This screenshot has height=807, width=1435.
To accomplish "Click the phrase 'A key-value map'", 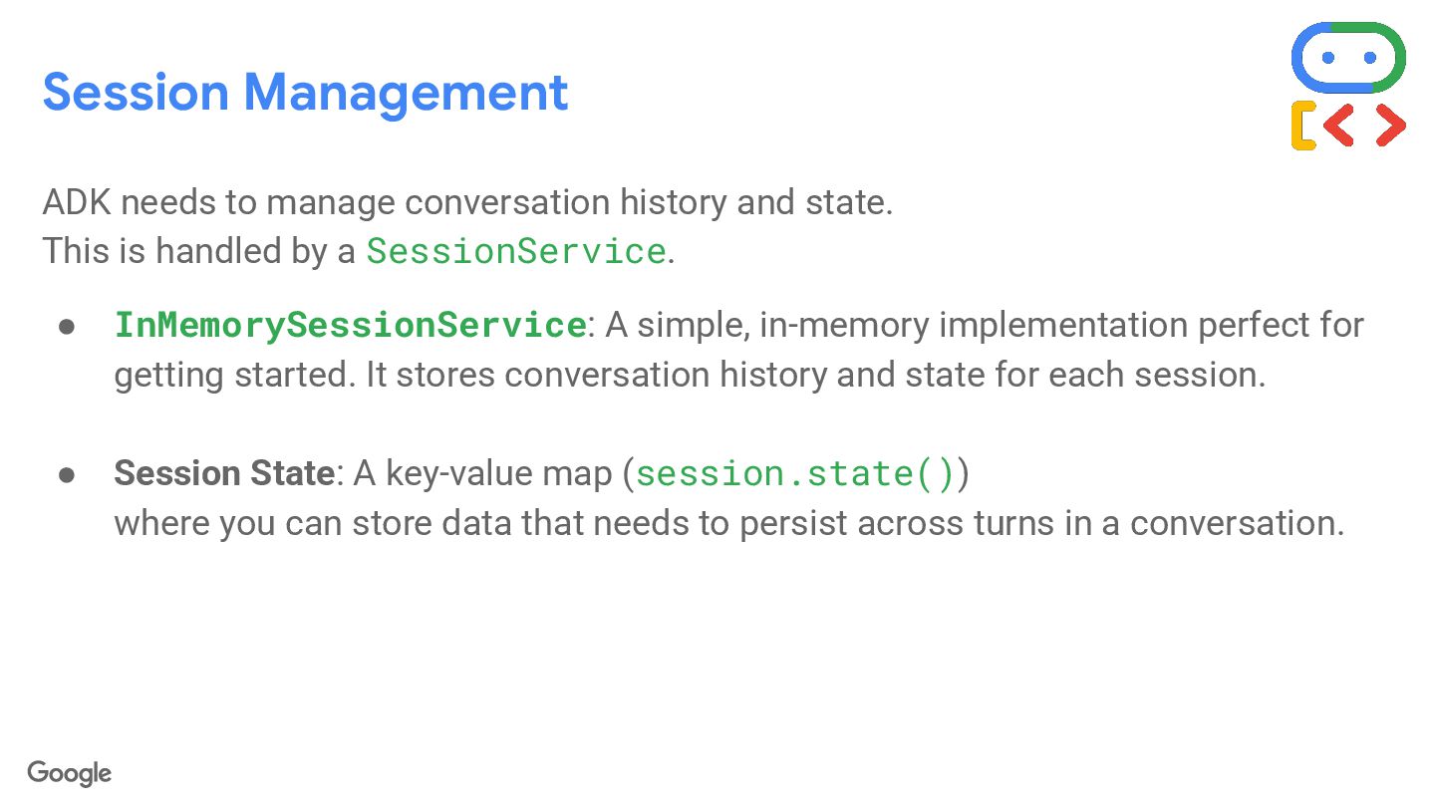I will 482,473.
